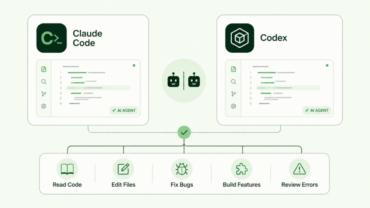Click the Codex cube logo icon
The width and height of the screenshot is (370, 208).
coord(240,38)
